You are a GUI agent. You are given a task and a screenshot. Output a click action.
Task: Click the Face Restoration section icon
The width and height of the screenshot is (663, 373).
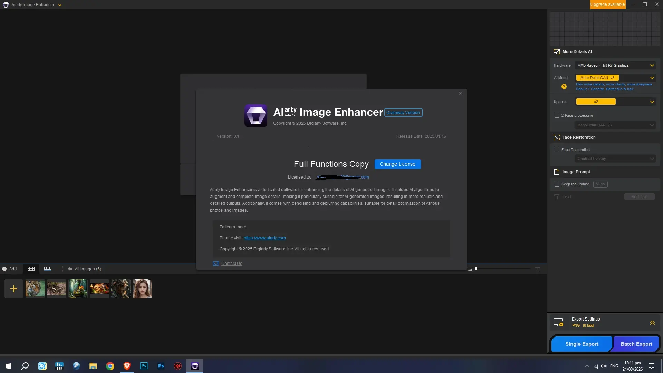557,137
